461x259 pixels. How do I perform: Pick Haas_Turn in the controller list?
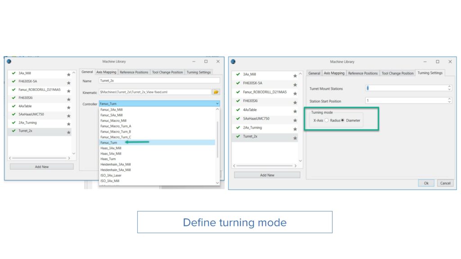(108, 159)
